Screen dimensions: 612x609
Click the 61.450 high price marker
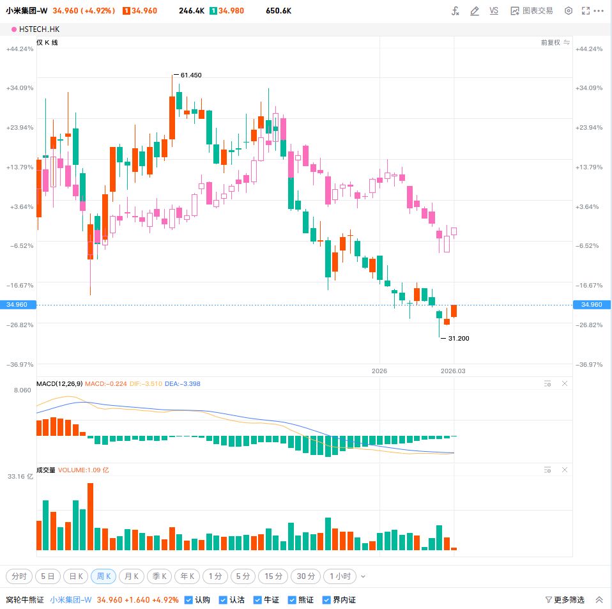pos(191,75)
